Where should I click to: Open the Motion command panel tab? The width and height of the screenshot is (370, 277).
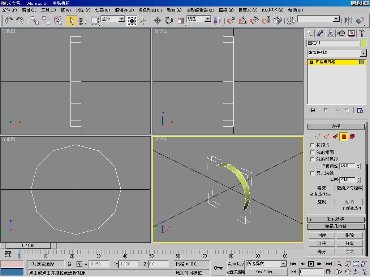(341, 33)
